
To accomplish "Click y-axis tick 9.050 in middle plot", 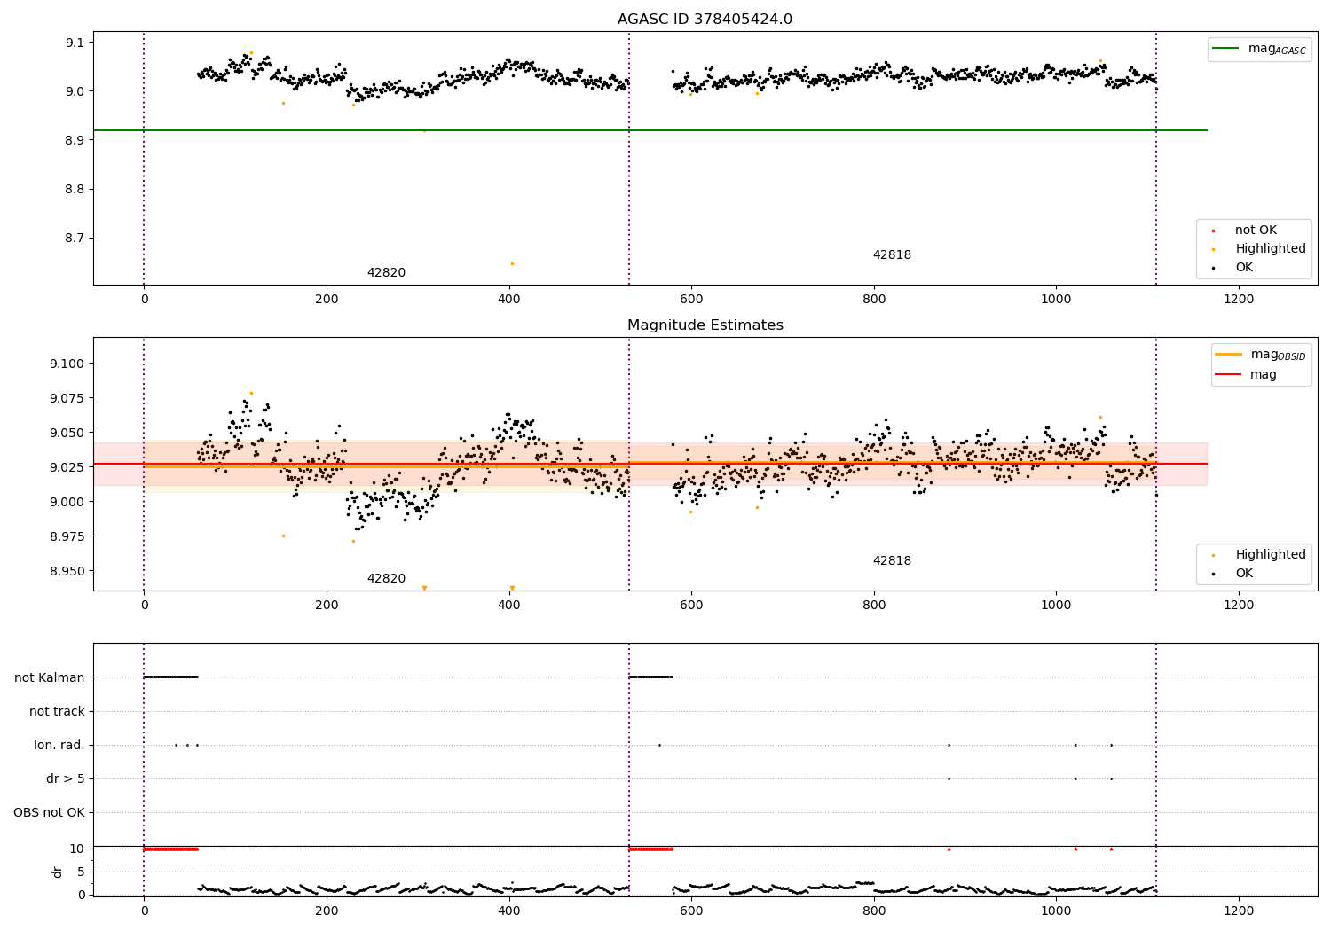I will (69, 433).
